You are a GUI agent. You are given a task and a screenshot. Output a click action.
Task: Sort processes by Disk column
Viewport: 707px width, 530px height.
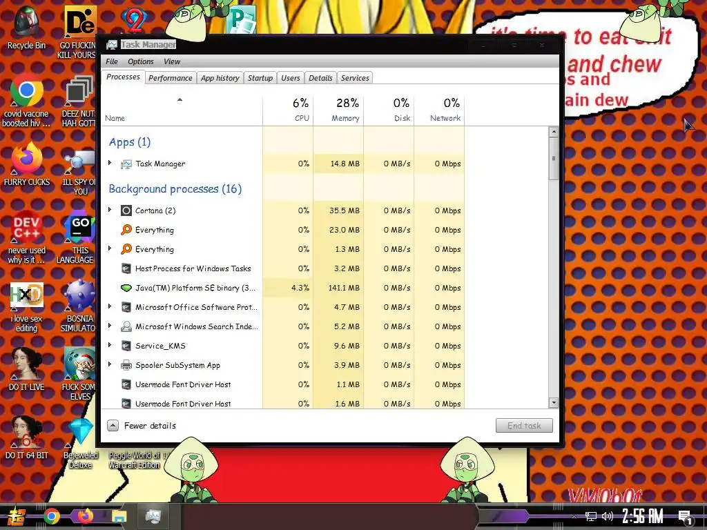389,110
